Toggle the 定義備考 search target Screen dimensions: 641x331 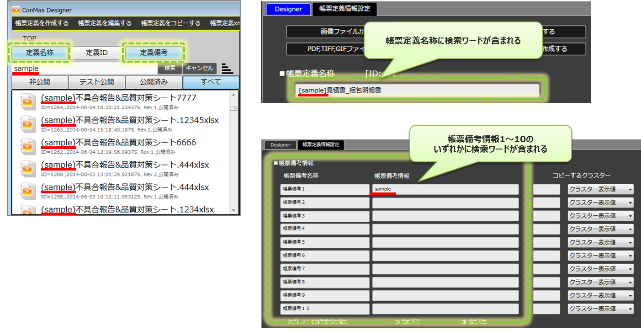click(x=154, y=53)
